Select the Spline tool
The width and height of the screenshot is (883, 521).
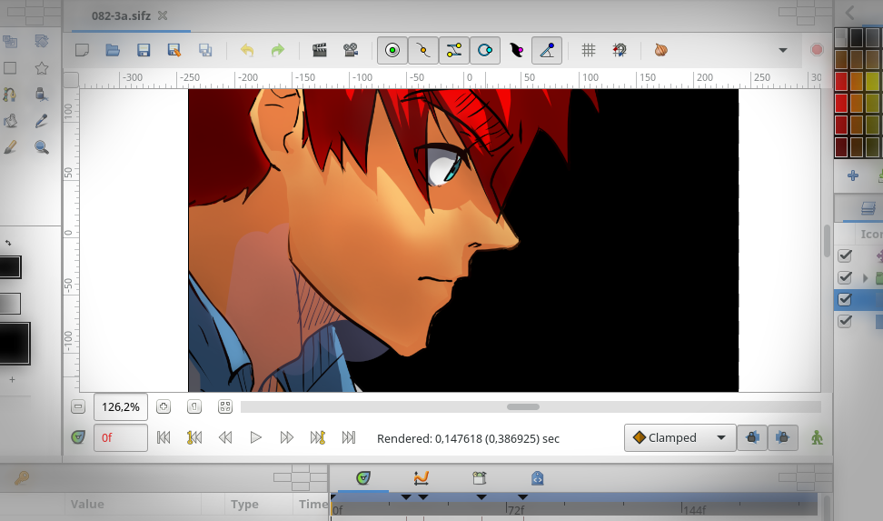(x=10, y=95)
